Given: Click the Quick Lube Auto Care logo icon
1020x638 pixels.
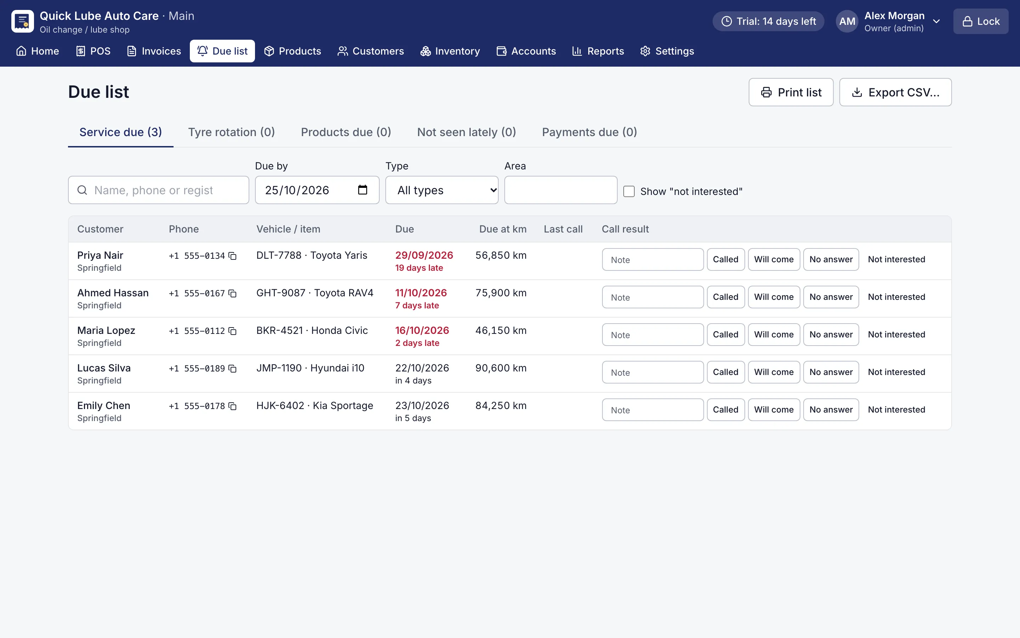Looking at the screenshot, I should tap(22, 21).
